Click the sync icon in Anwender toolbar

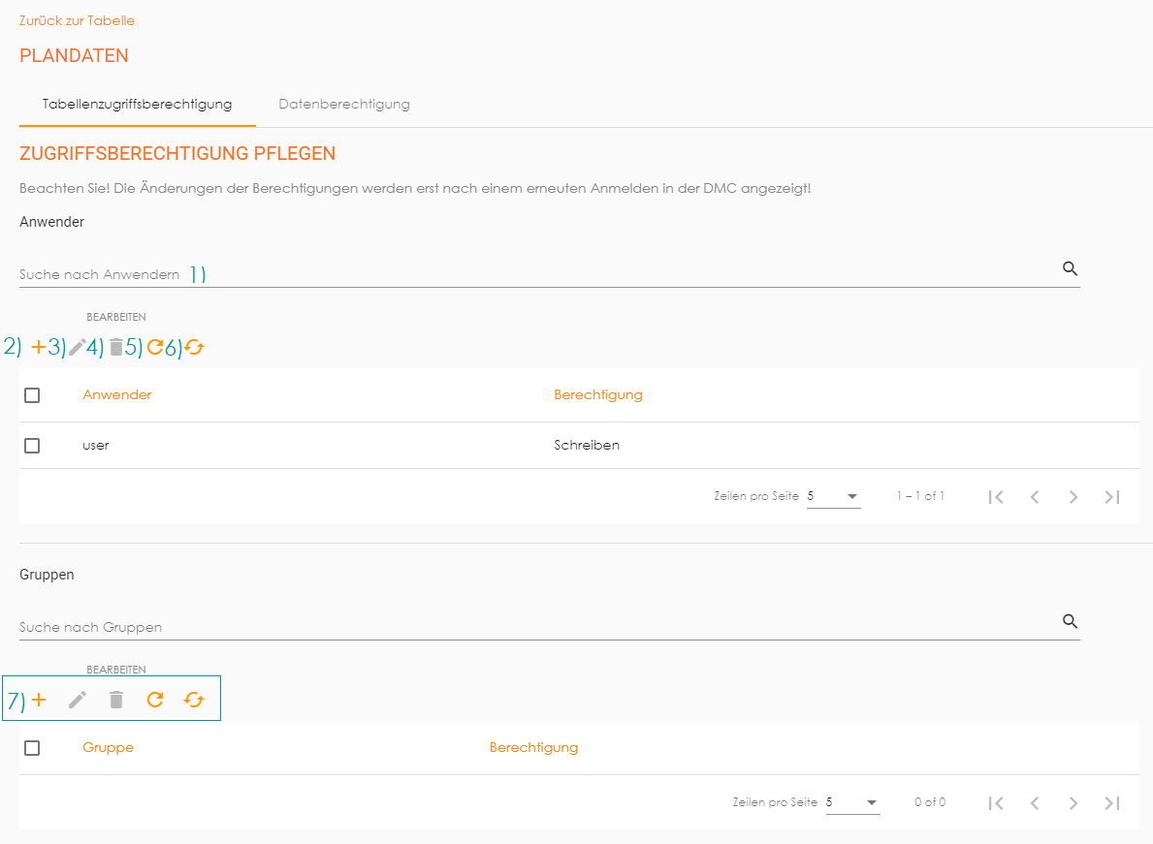[x=194, y=347]
